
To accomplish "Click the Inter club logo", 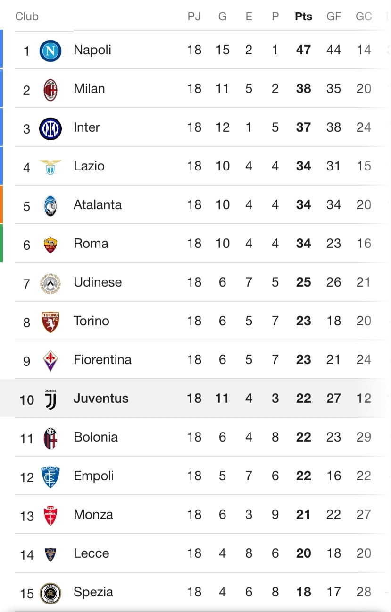I will coord(50,128).
